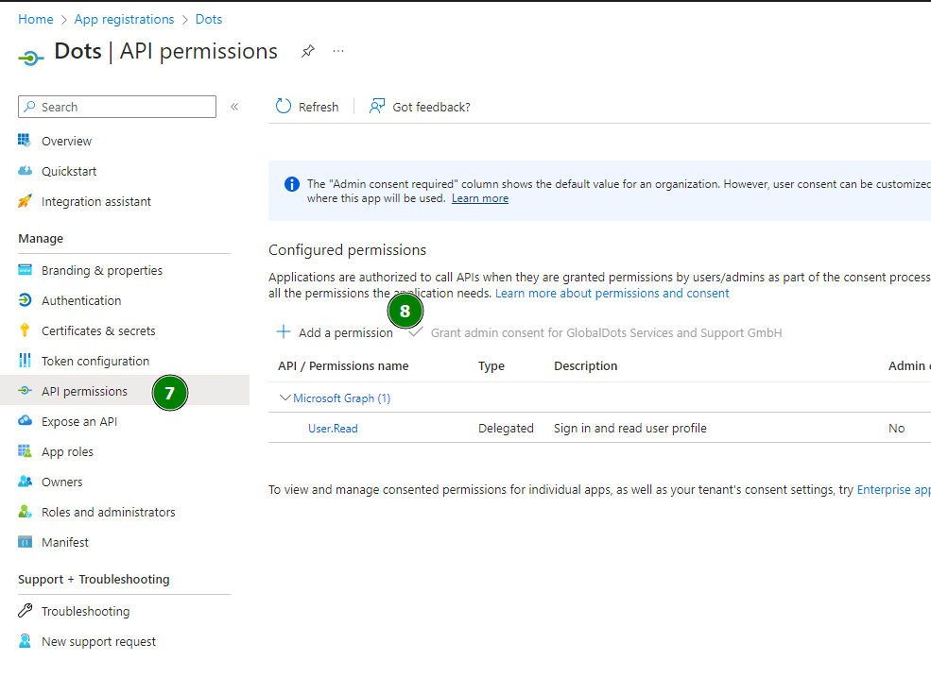Viewport: 931px width, 694px height.
Task: Click Sign in and read user profile text
Action: click(630, 429)
